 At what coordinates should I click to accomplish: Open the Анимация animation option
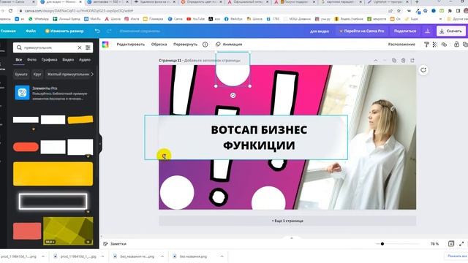tap(229, 45)
